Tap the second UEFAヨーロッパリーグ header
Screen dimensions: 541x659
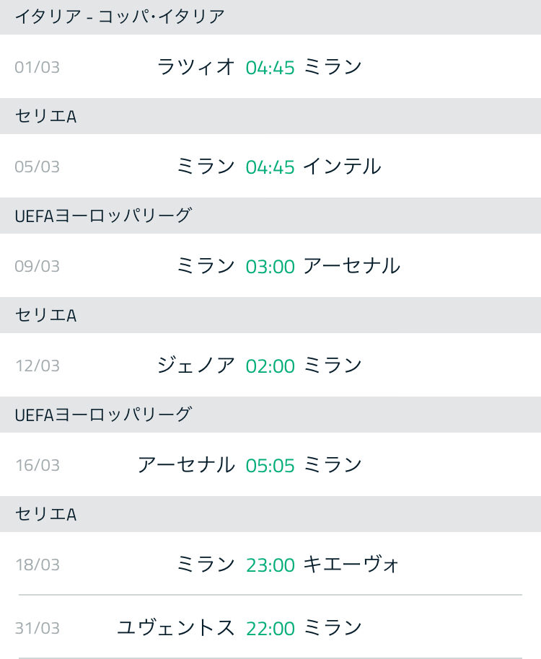[270, 415]
